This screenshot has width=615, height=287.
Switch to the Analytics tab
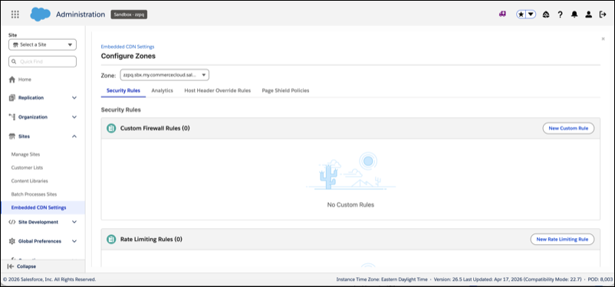[x=162, y=90]
